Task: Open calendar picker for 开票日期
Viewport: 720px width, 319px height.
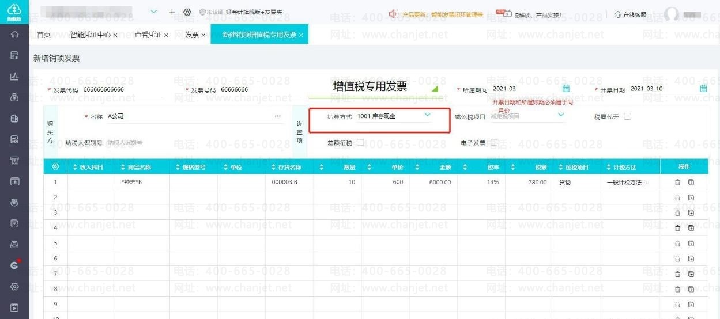Action: pos(703,89)
